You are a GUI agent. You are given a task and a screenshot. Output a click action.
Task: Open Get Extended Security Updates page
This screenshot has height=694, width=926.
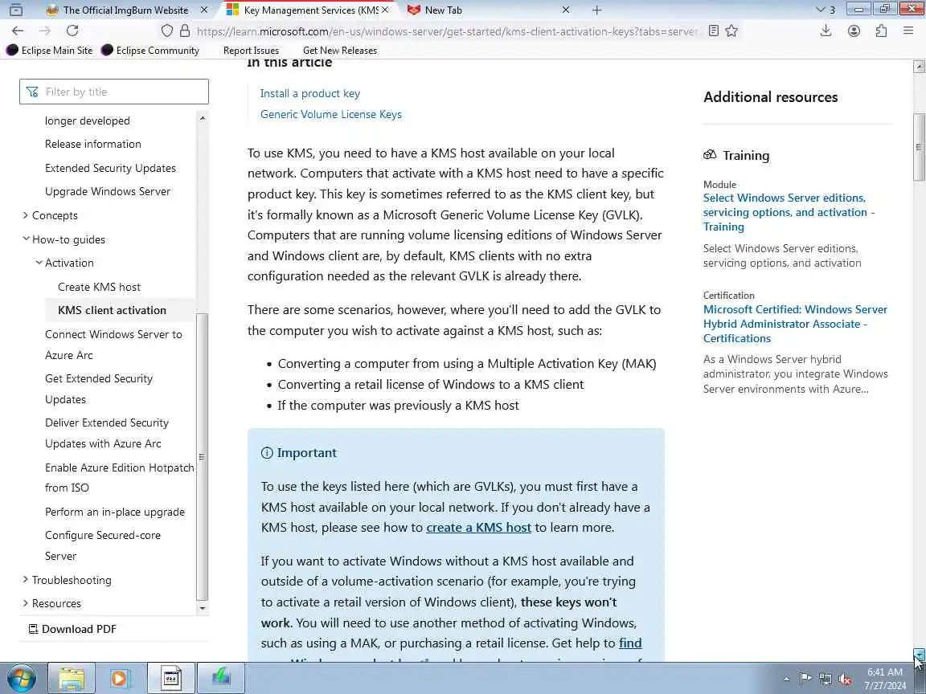99,389
